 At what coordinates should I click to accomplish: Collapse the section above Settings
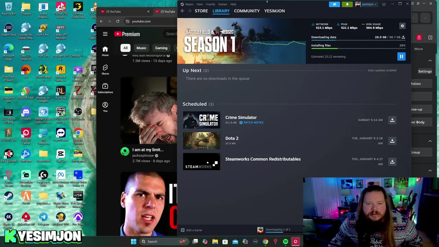tap(430, 61)
